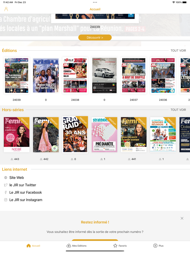Click the Twitter bird icon
The width and height of the screenshot is (190, 253).
click(x=6, y=185)
